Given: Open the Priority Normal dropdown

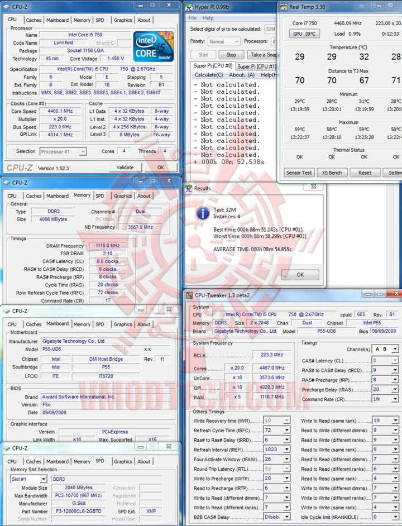Looking at the screenshot, I should point(224,41).
